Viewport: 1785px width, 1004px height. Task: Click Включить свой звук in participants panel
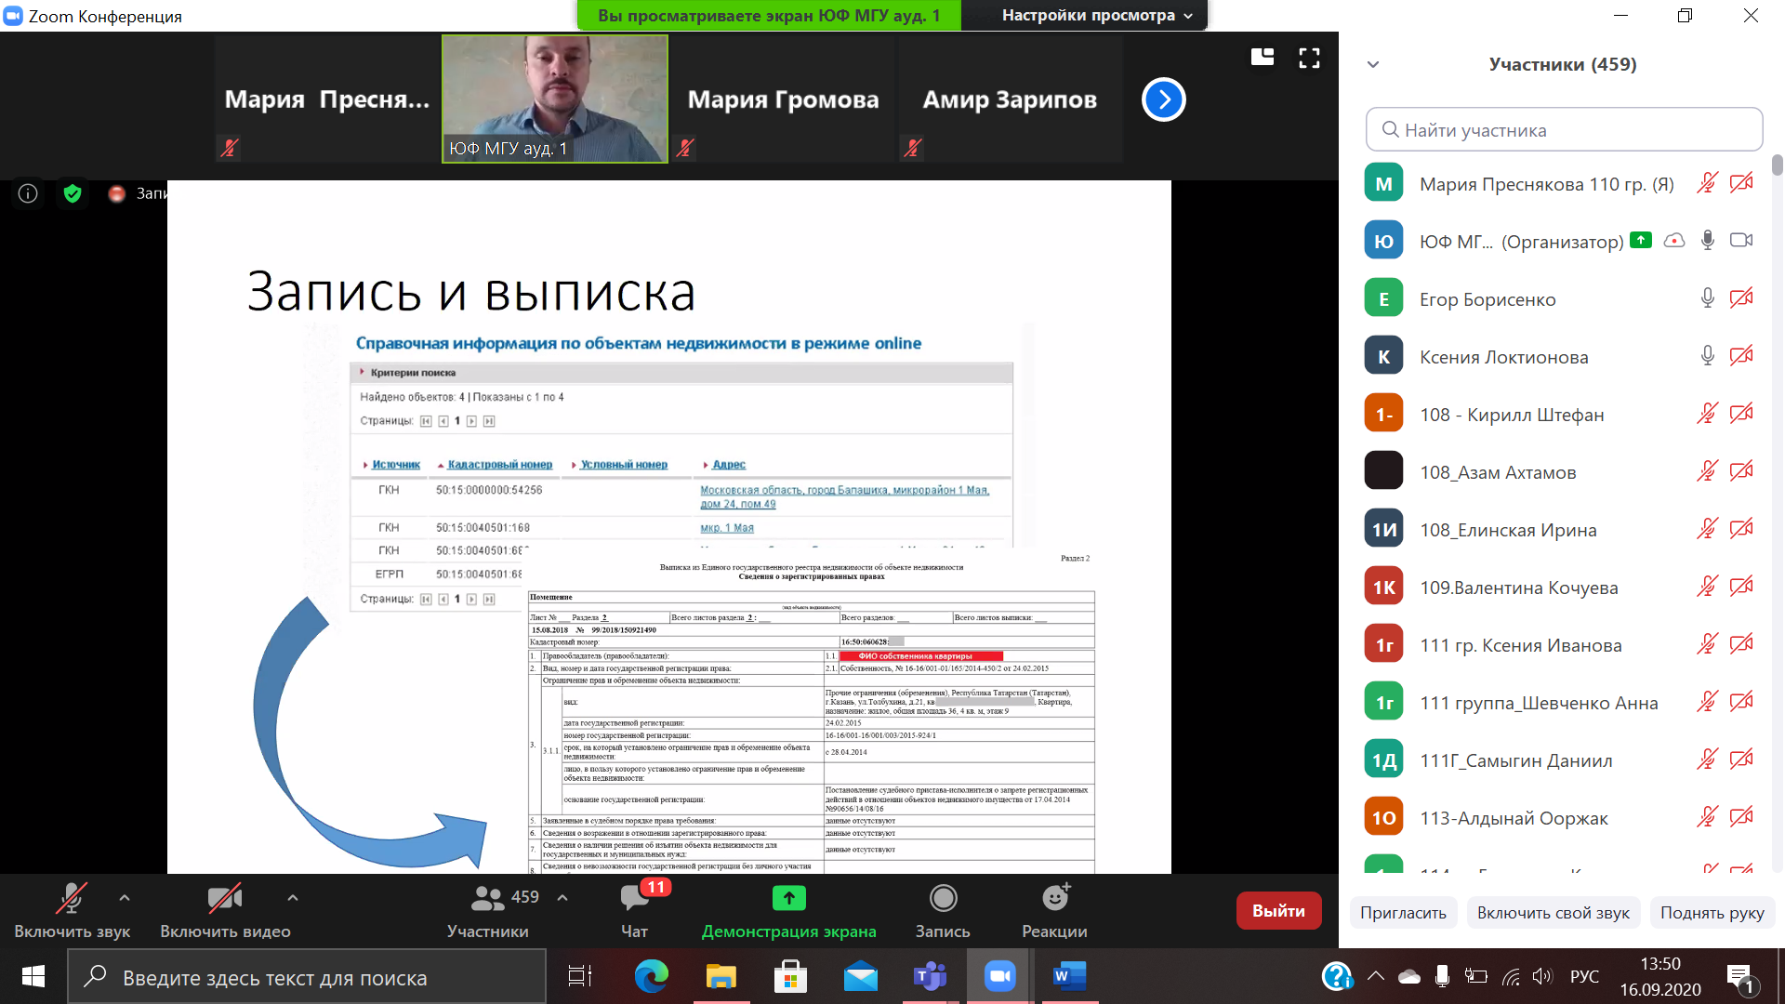click(1553, 913)
